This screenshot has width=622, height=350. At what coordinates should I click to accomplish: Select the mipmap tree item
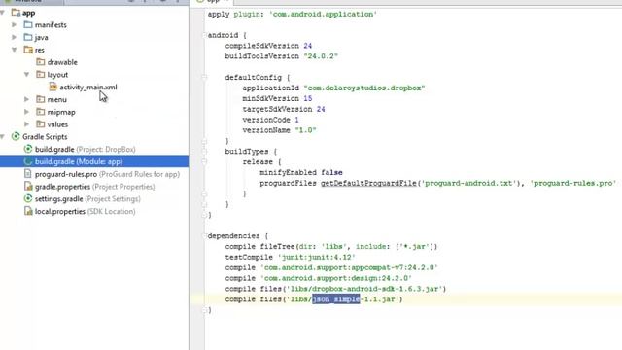click(x=61, y=112)
